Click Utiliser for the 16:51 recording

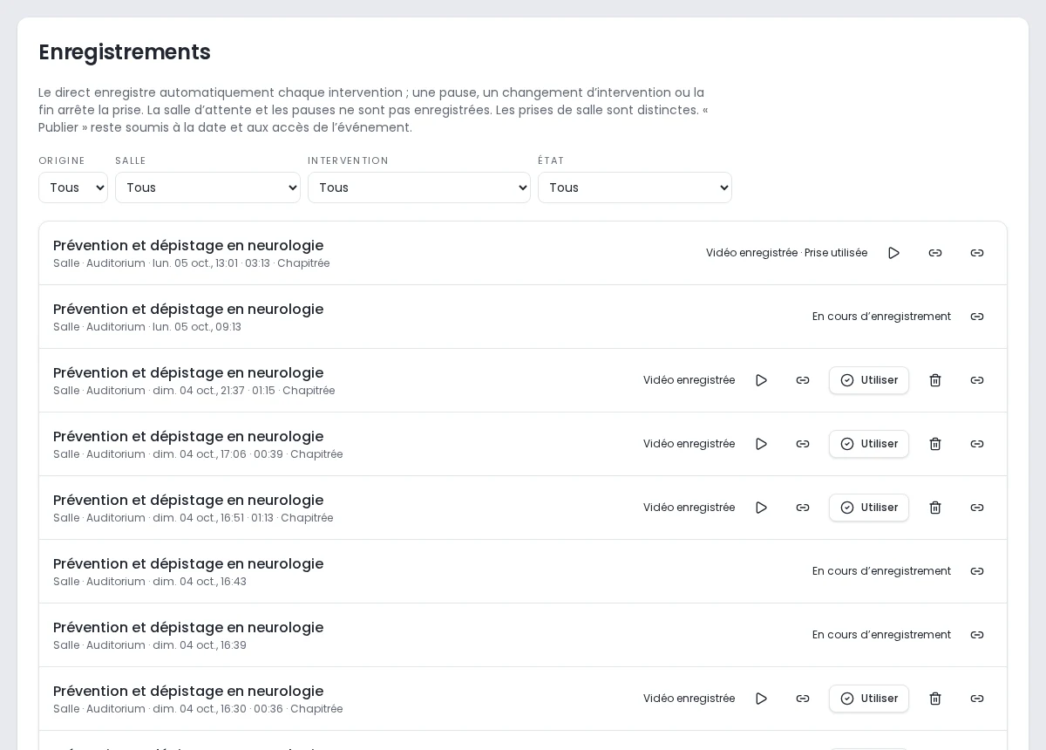(x=869, y=508)
